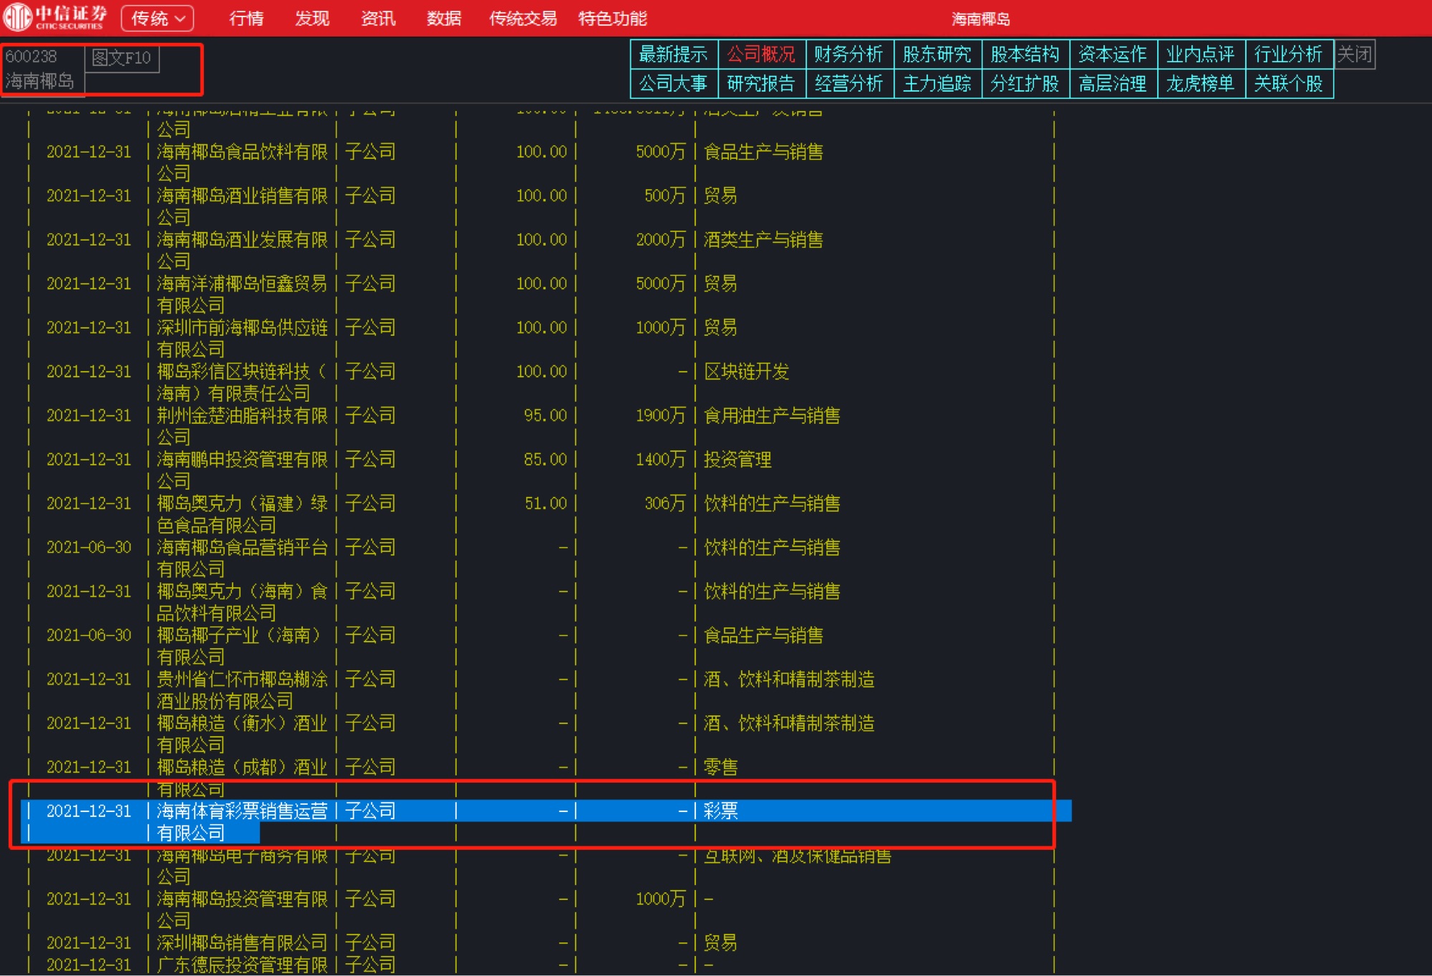Select the 海南椰岛酒业销售有限 row name
The height and width of the screenshot is (976, 1432).
pyautogui.click(x=242, y=195)
